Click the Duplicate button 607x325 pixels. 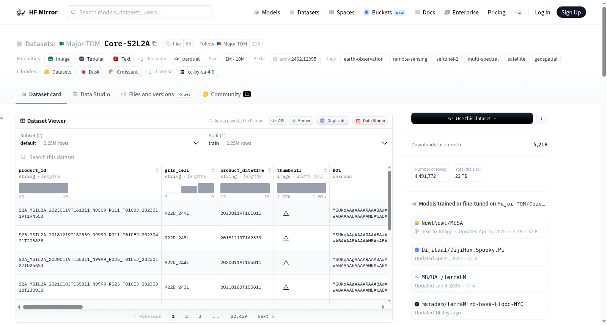coord(333,121)
